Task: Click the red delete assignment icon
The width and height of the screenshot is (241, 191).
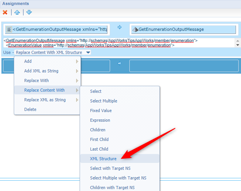Action: click(5, 12)
